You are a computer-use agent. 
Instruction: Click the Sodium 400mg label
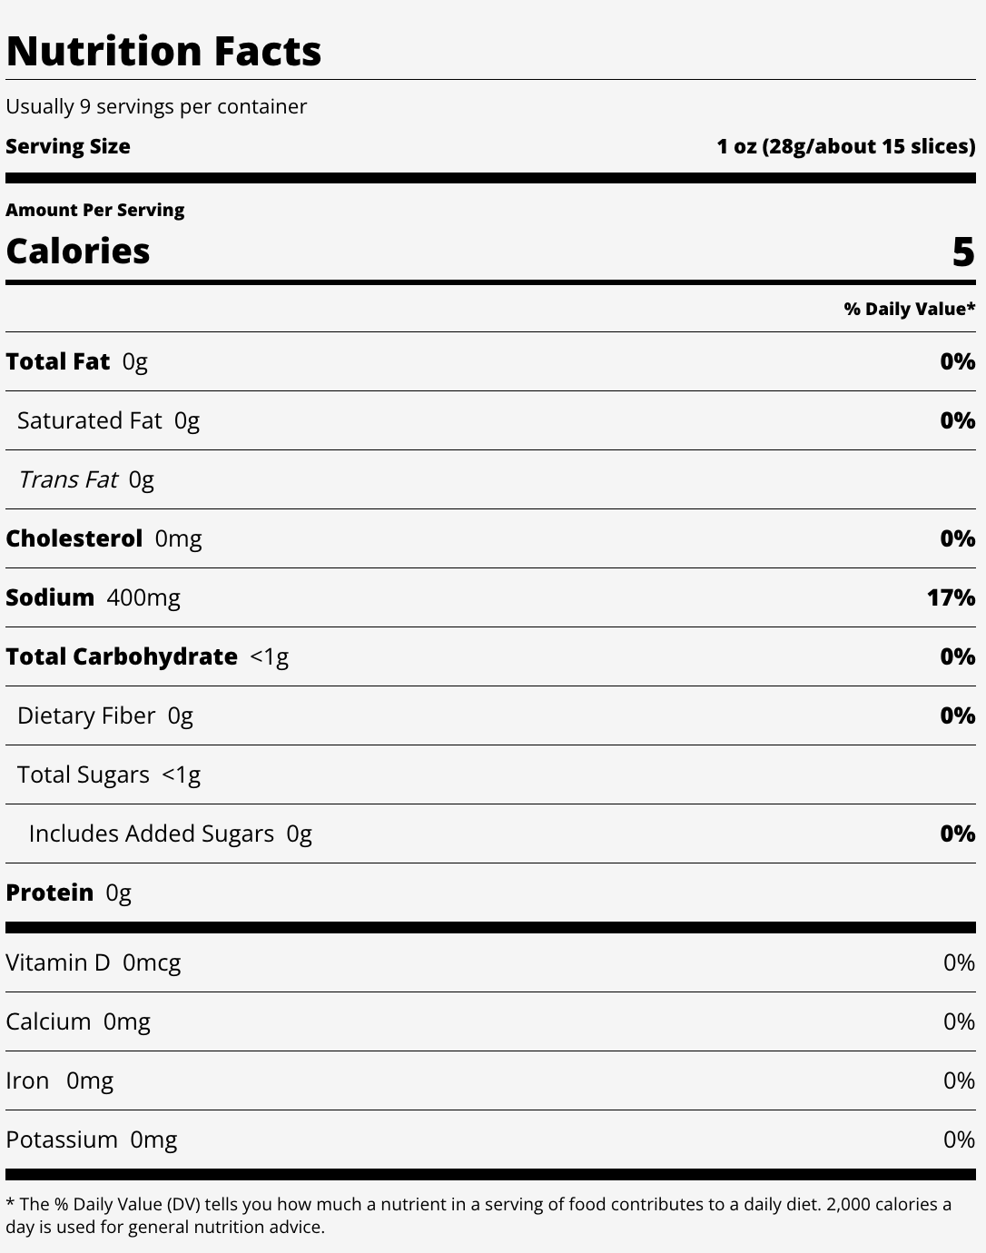[x=93, y=597]
